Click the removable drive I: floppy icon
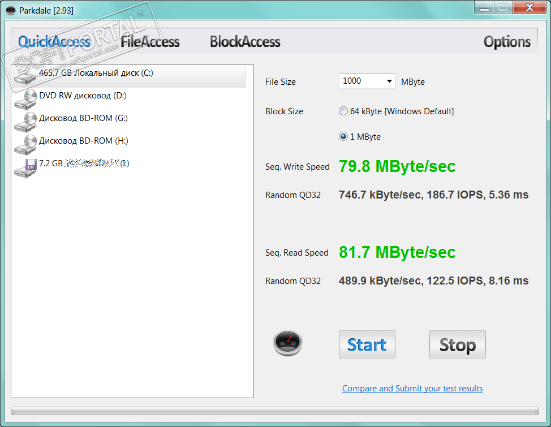 [x=25, y=167]
